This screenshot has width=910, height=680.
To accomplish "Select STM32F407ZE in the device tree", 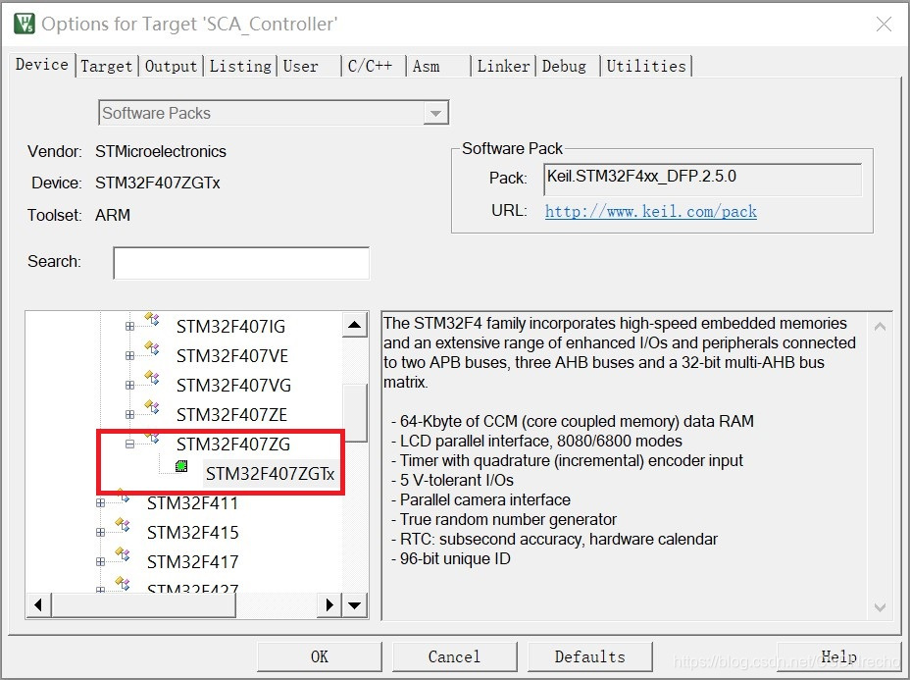I will click(231, 415).
